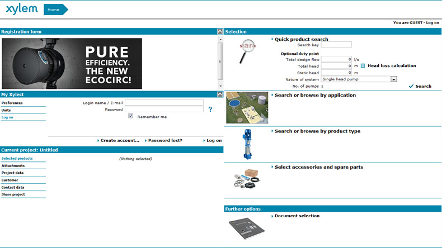Open the Nature of system dropdown
442x248 pixels.
coord(359,79)
